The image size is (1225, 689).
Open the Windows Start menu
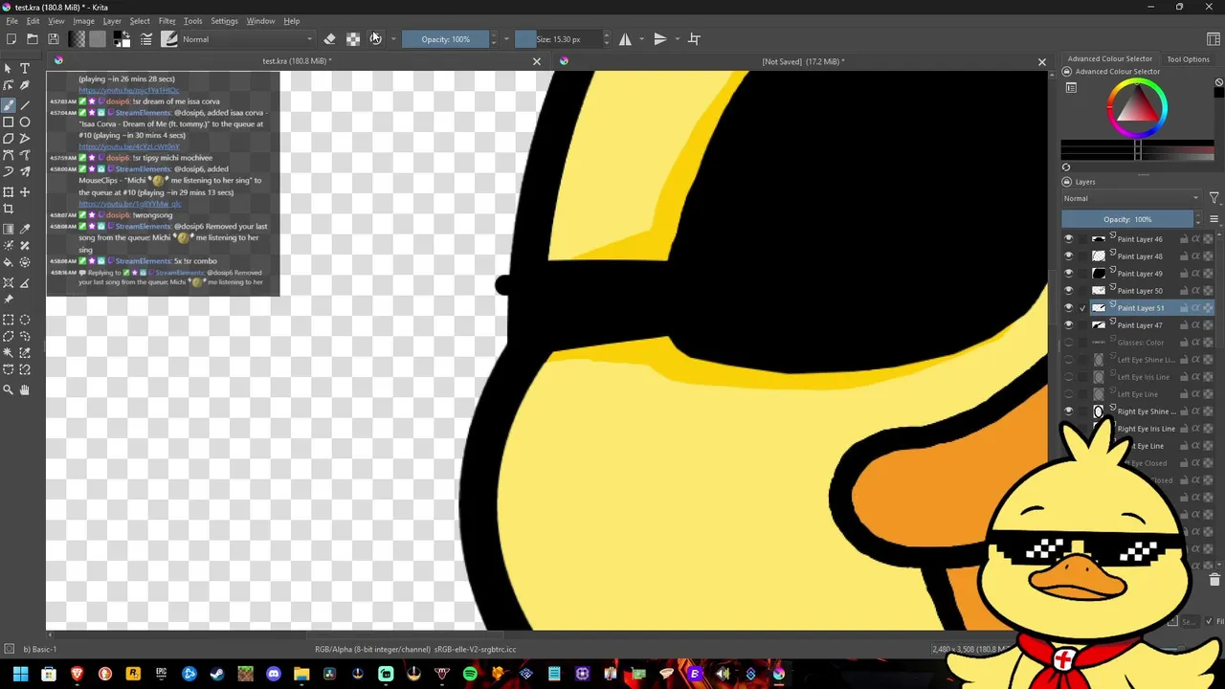click(20, 675)
